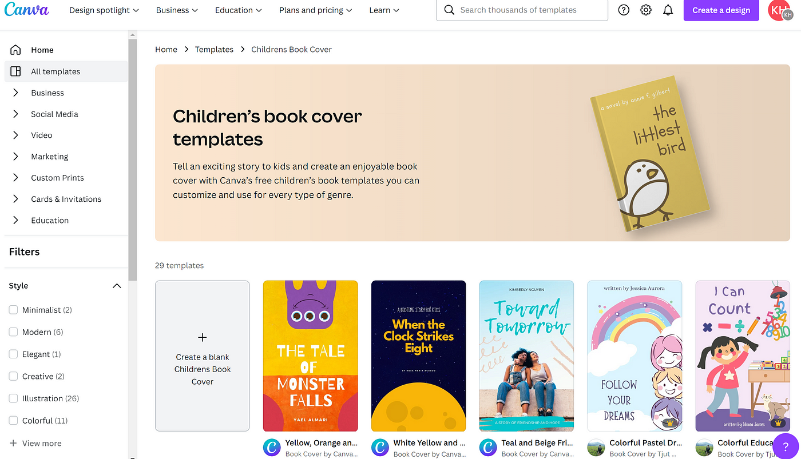The width and height of the screenshot is (801, 459).
Task: Open the Design spotlight dropdown
Action: [104, 10]
